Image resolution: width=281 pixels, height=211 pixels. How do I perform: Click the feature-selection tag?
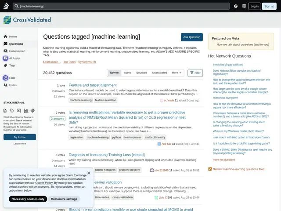[105, 100]
